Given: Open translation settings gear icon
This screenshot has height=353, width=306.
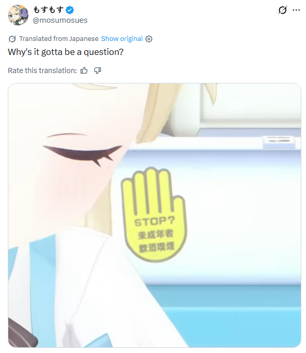Looking at the screenshot, I should (149, 39).
